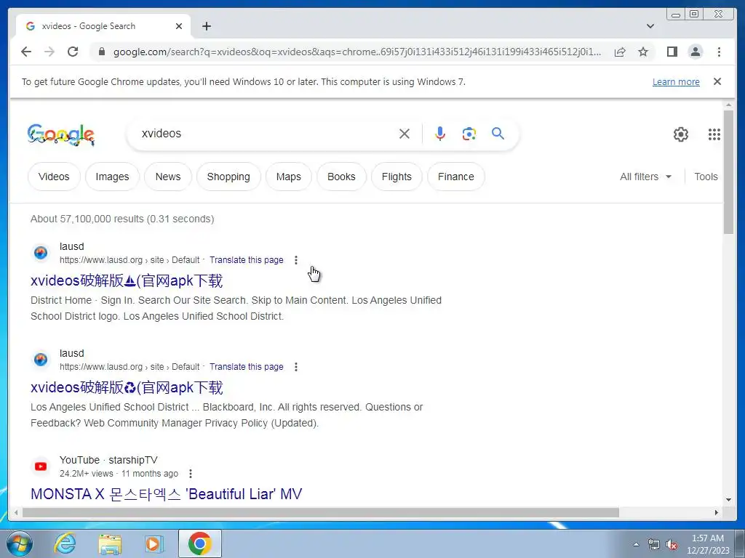Click the taskbar clock showing 1:57 AM

[708, 544]
